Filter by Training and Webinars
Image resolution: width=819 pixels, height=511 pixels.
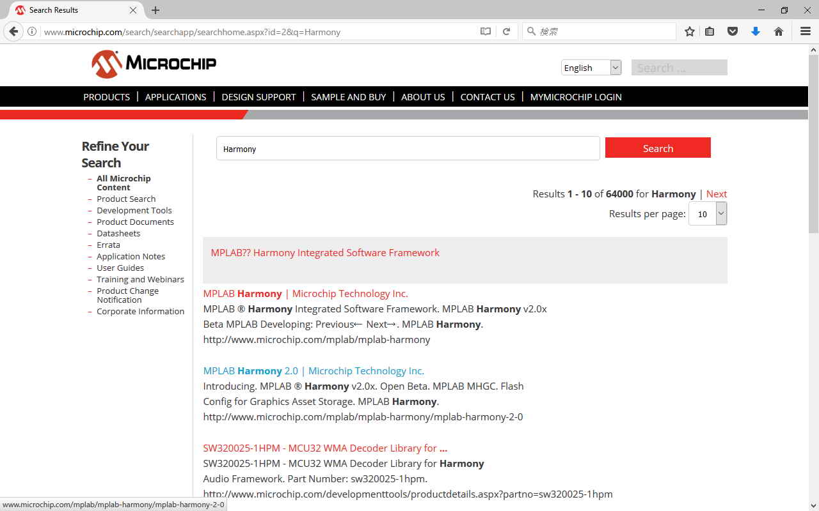140,279
